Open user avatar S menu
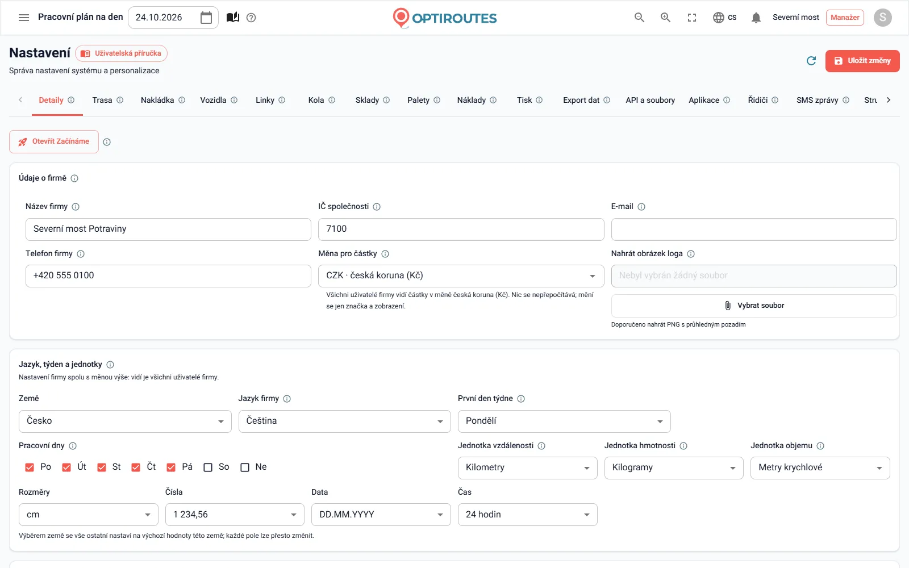Image resolution: width=909 pixels, height=568 pixels. click(x=882, y=18)
